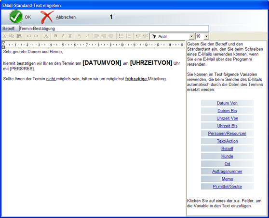This screenshot has height=218, width=269.
Task: Open the Arial font name dropdown
Action: click(192, 36)
